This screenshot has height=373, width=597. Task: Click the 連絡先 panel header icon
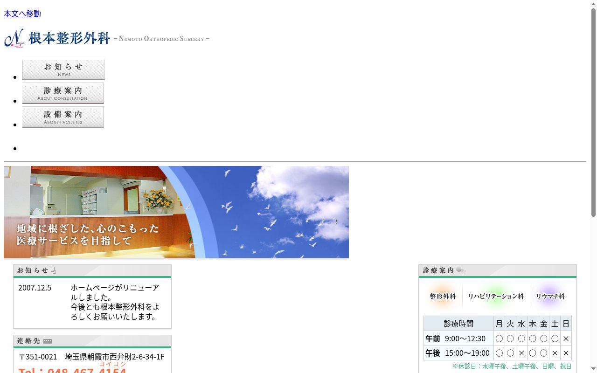[48, 341]
